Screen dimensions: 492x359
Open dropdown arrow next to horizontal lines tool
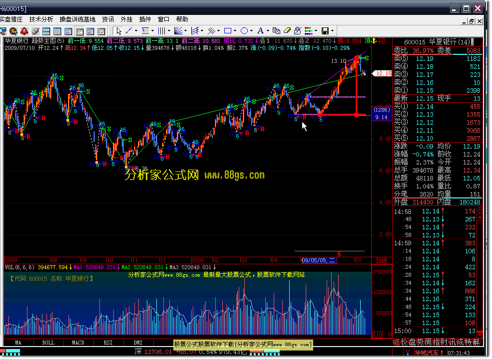point(152,31)
